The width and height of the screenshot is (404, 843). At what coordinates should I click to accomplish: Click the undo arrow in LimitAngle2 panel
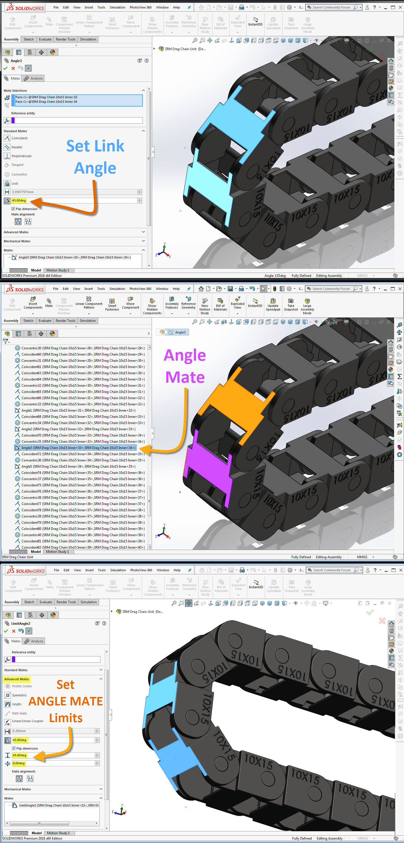click(x=21, y=631)
